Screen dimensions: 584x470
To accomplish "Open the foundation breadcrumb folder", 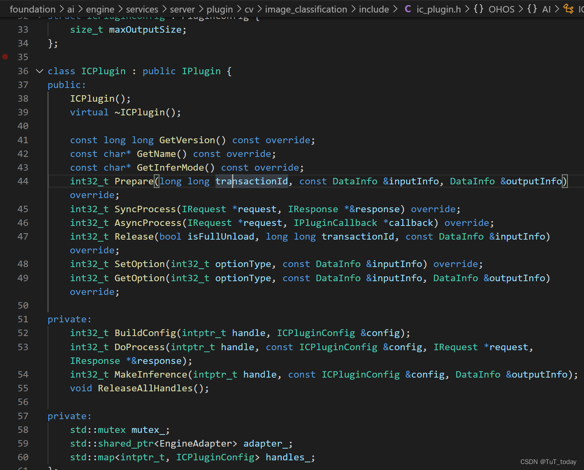I will [32, 9].
